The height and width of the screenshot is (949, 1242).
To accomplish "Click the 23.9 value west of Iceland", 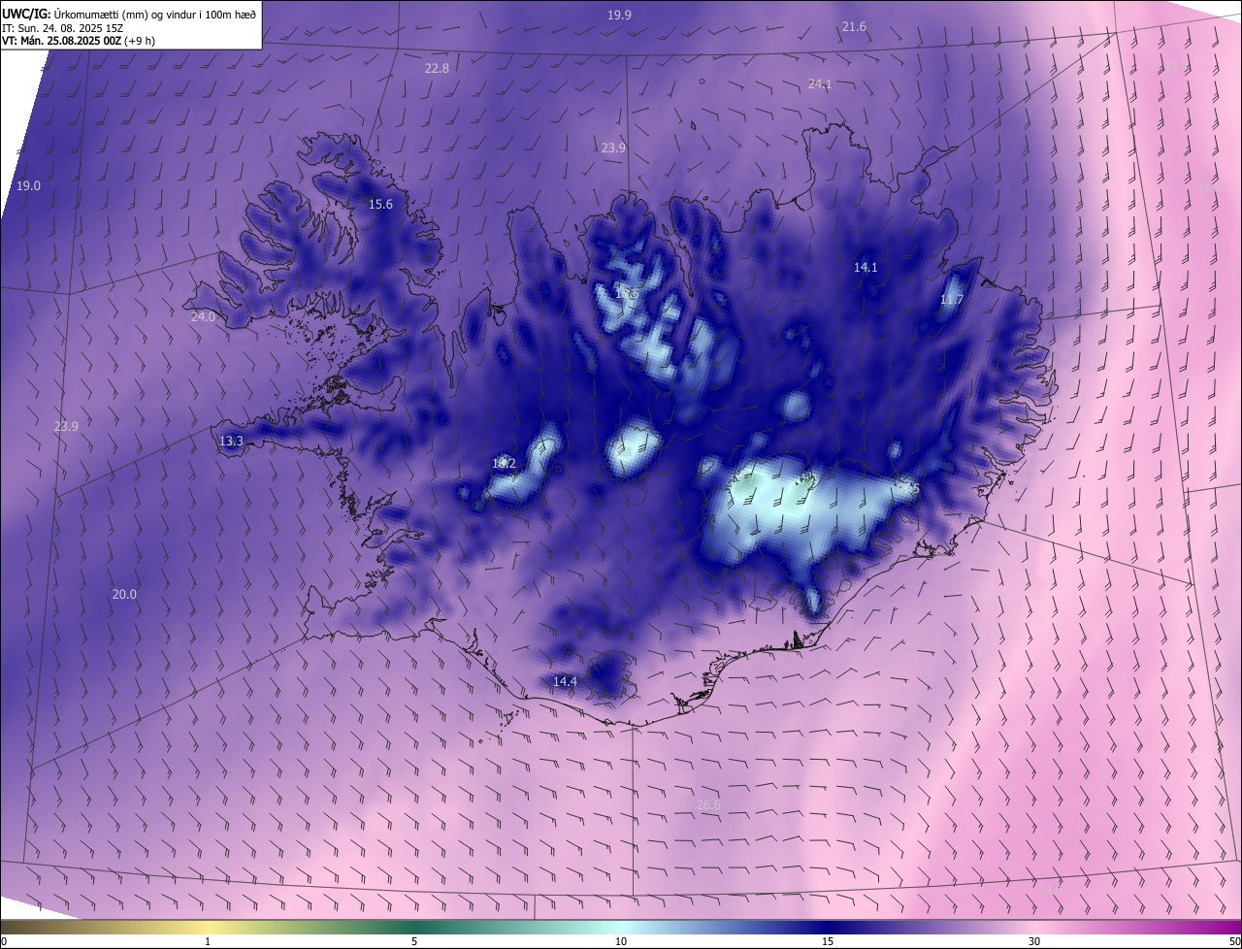I will [x=66, y=426].
